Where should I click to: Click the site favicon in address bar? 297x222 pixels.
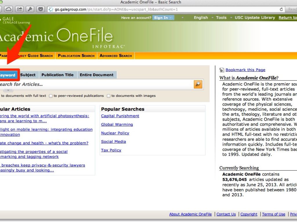point(51,9)
